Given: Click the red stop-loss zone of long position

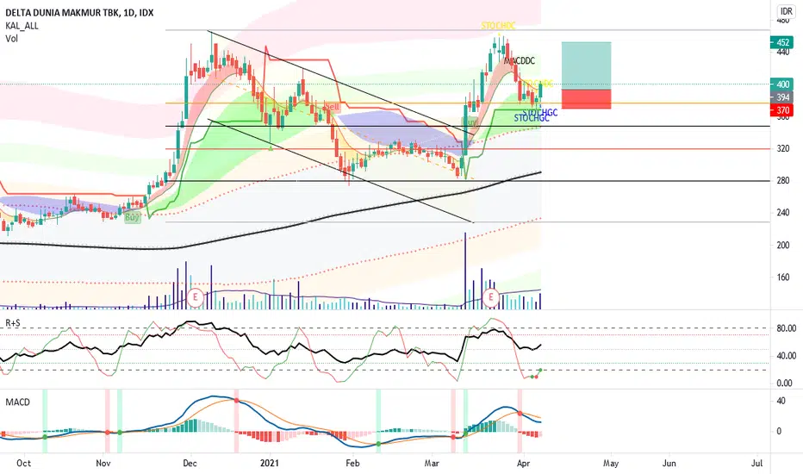Looking at the screenshot, I should [587, 99].
